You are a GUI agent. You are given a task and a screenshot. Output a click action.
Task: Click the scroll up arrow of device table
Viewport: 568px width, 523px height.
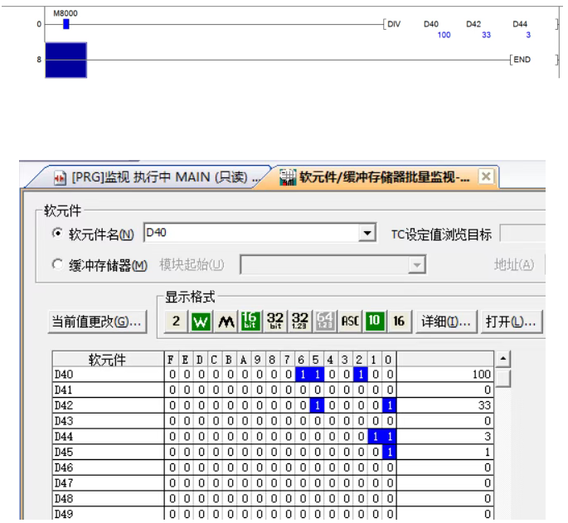click(x=502, y=360)
